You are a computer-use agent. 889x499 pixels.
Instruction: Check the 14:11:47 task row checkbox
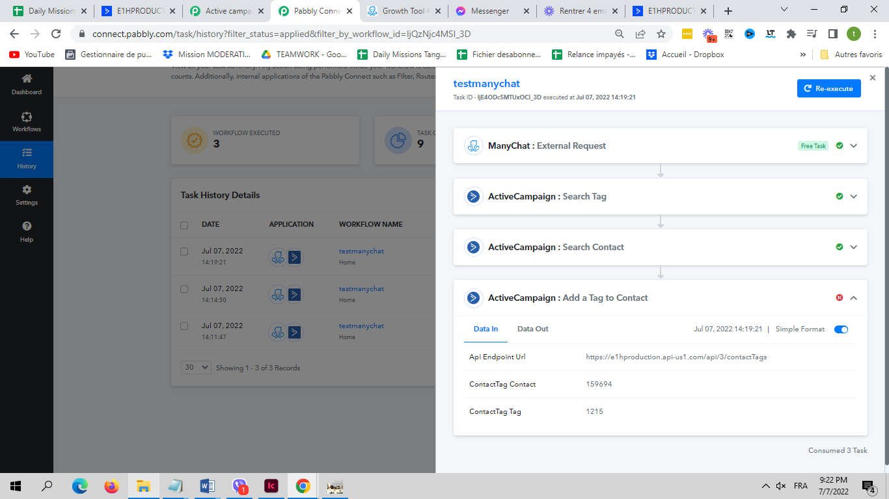click(x=184, y=326)
